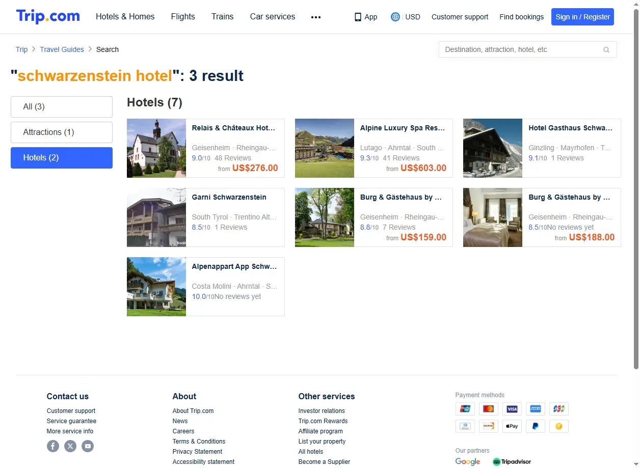Click Sign in / Register button
This screenshot has height=469, width=640.
(x=582, y=17)
